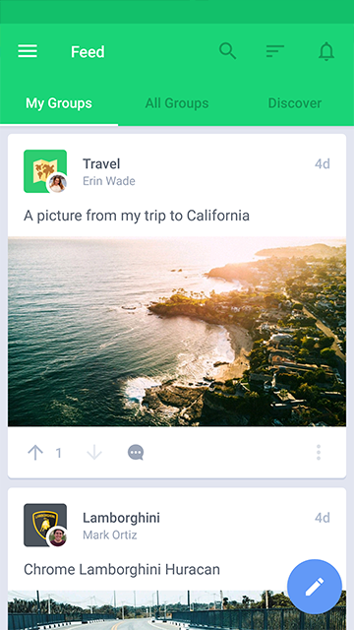Tap the blue compose pencil button
The height and width of the screenshot is (630, 354).
click(x=315, y=587)
